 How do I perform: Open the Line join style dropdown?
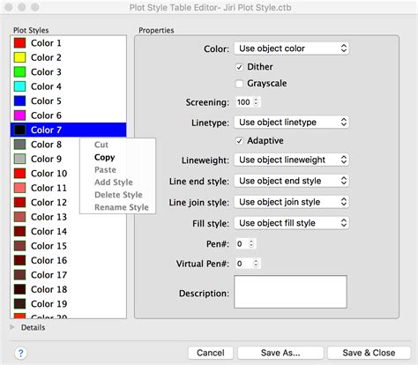coord(291,202)
